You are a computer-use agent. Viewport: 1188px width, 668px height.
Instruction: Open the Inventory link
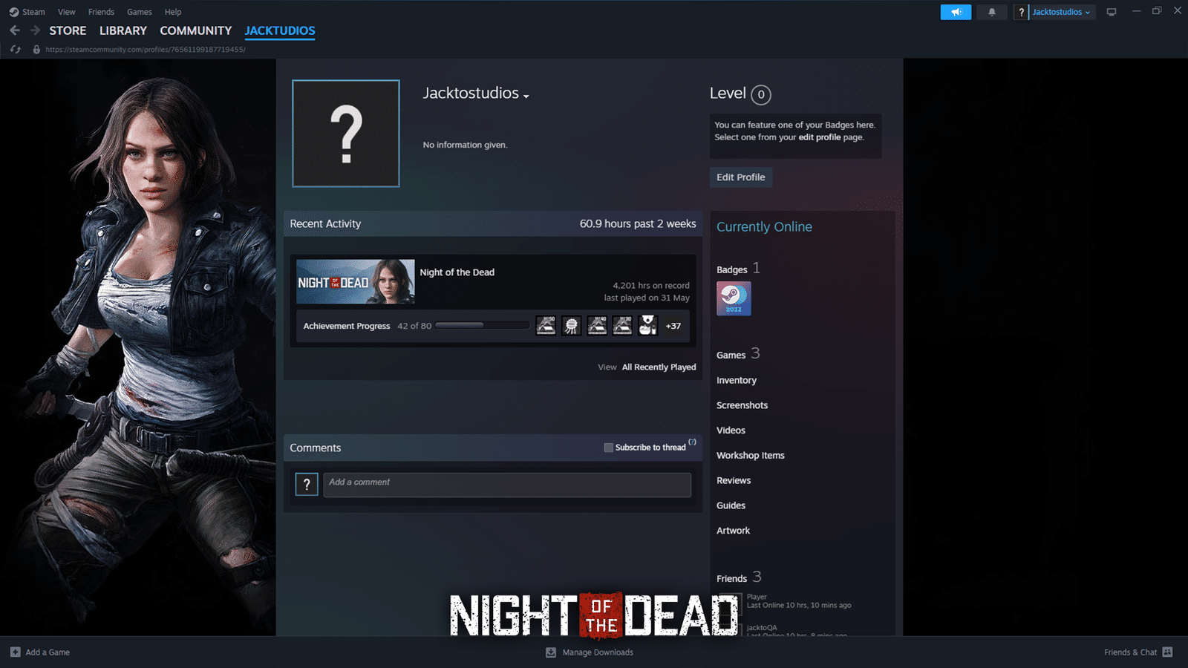point(737,381)
